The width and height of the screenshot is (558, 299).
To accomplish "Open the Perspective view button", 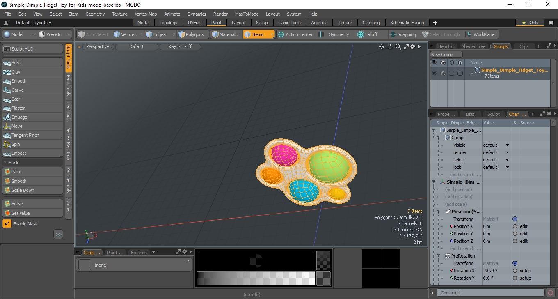I will pos(98,47).
